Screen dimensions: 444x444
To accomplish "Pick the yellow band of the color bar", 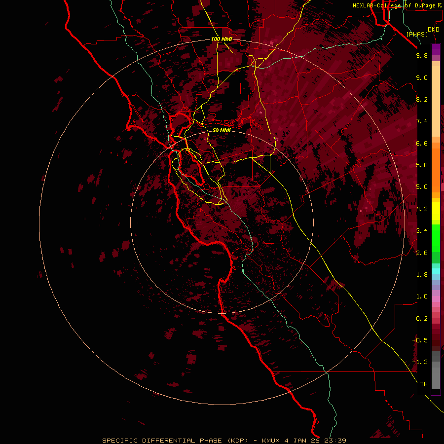I will coord(436,211).
